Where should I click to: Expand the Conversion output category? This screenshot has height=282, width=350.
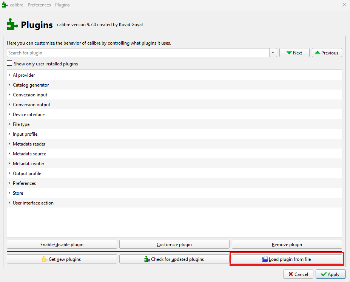coord(9,105)
